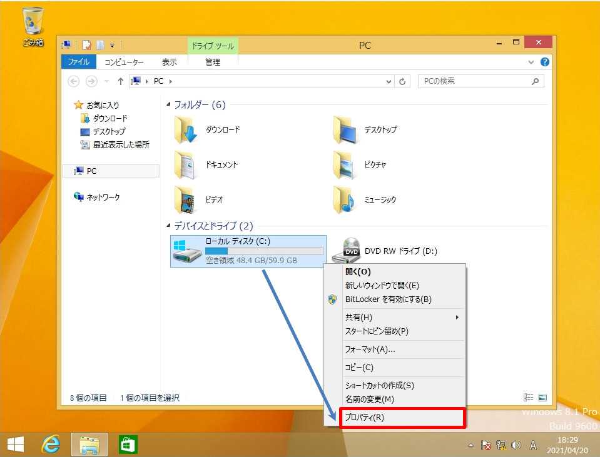Viewport: 600px width, 457px height.
Task: Refresh the PC folder view
Action: click(402, 81)
